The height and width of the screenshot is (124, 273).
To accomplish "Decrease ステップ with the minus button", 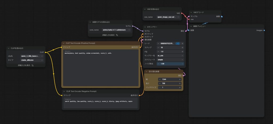I will pyautogui.click(x=159, y=48).
